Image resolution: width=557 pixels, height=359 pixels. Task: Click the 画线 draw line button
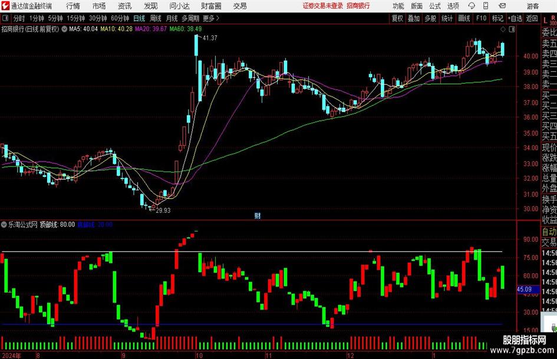(464, 18)
